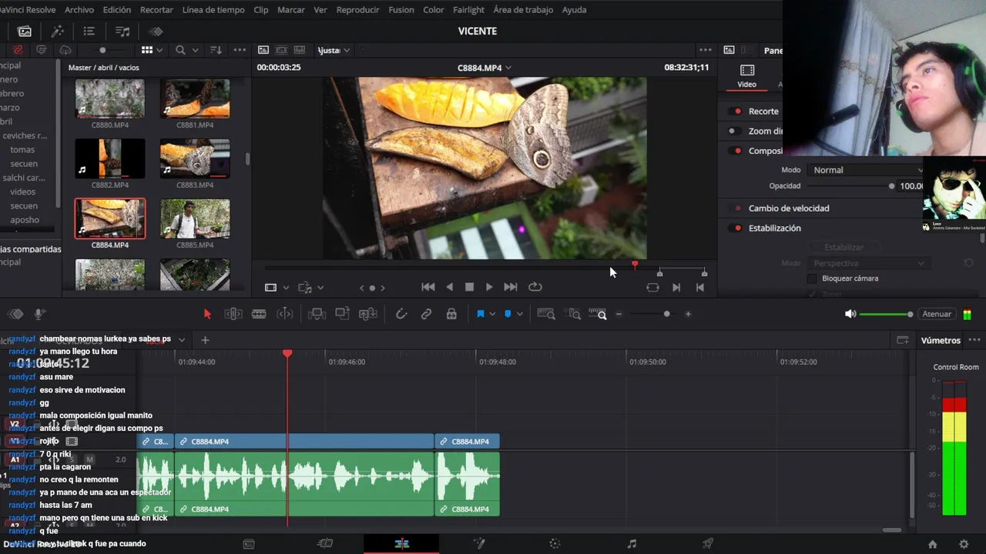Click the Custom Zoom icon
The image size is (986, 554).
pos(598,314)
